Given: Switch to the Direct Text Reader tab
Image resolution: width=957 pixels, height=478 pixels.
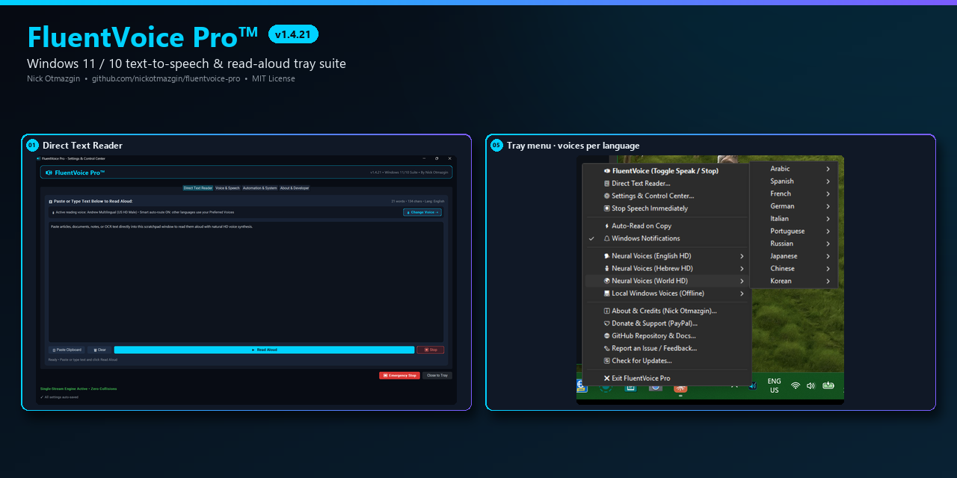Looking at the screenshot, I should (198, 188).
